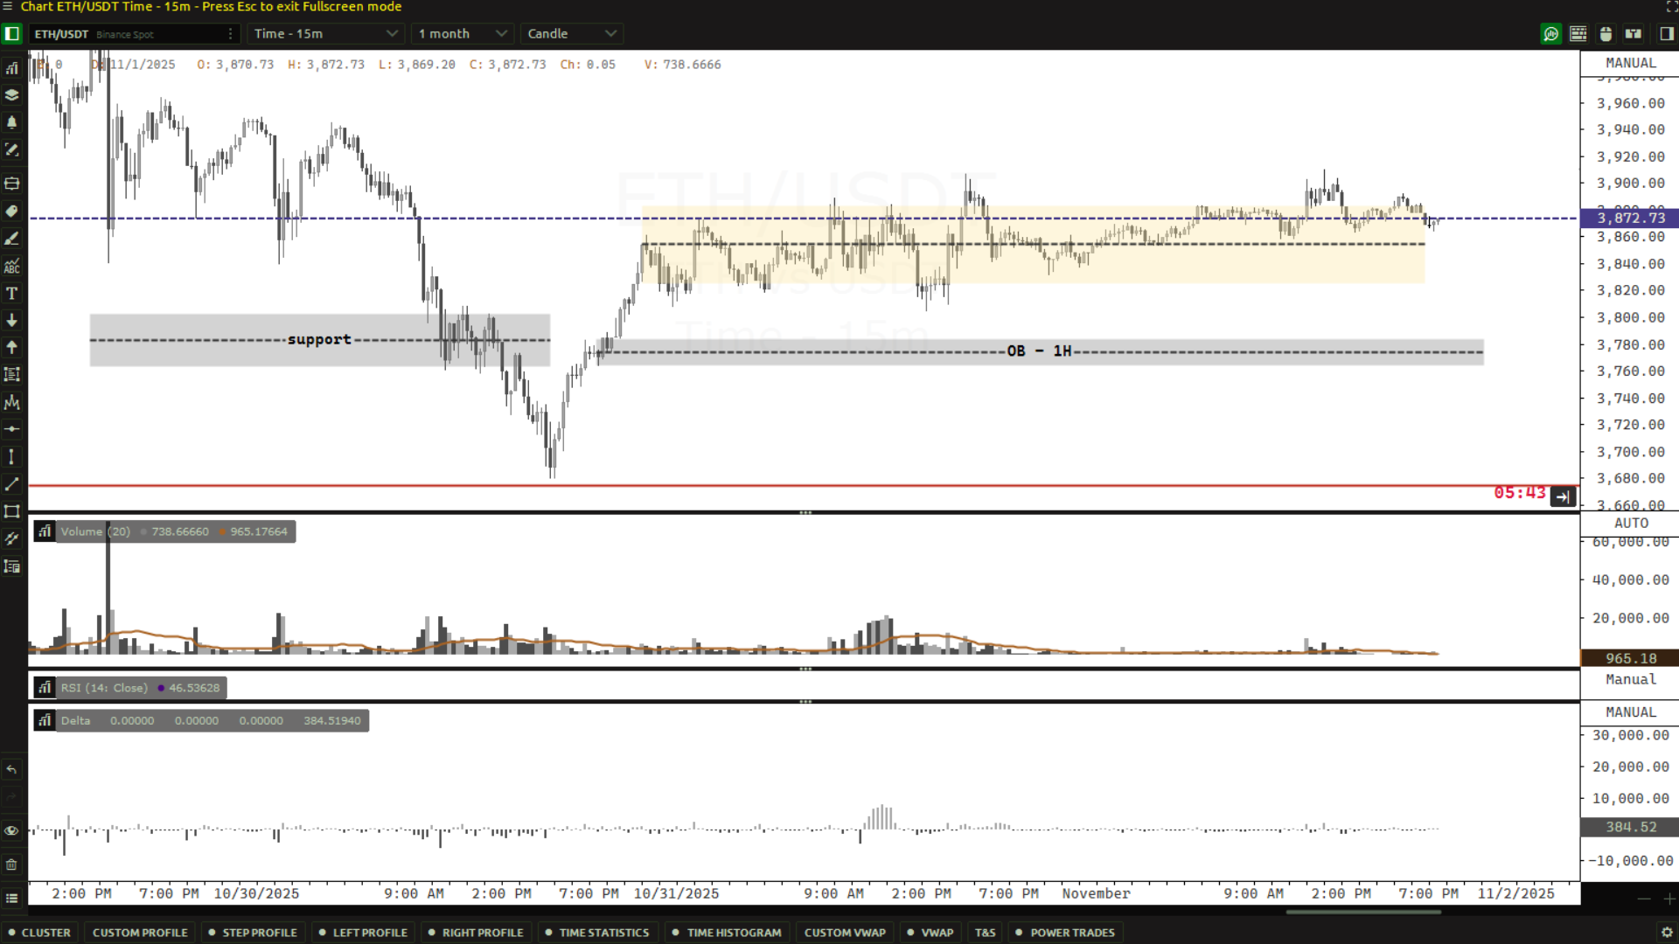Open the layers stack icon

[11, 95]
